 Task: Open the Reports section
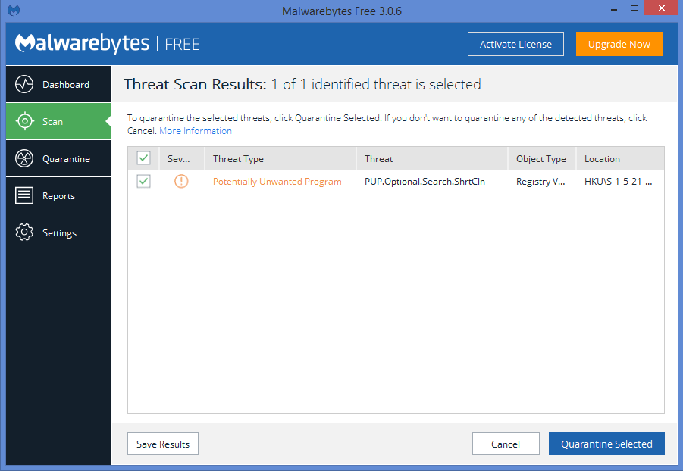click(x=58, y=195)
